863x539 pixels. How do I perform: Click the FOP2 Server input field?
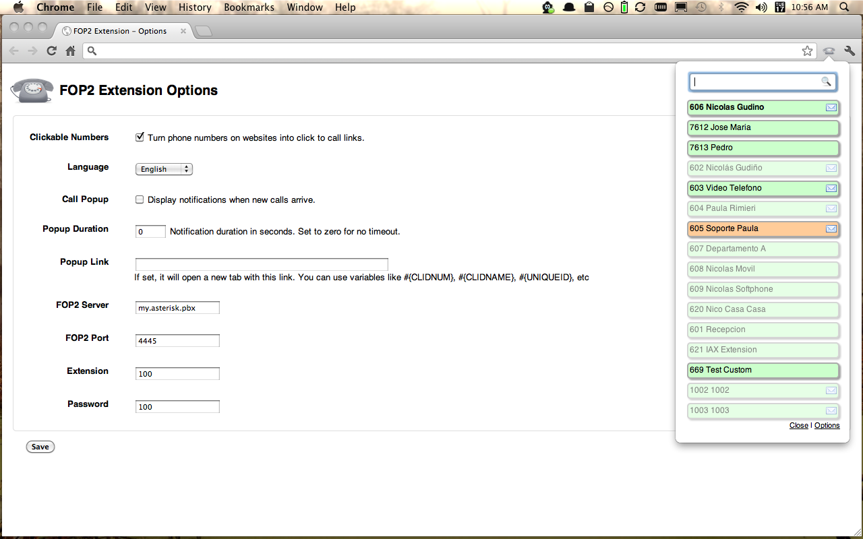pos(177,307)
